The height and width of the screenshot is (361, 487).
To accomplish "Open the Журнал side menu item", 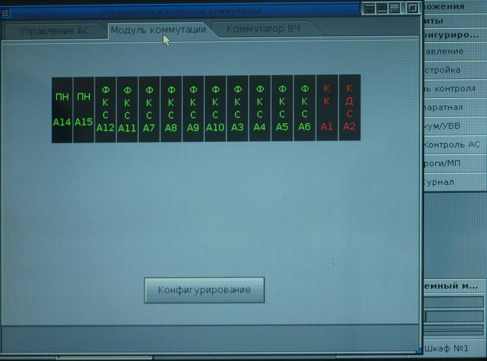I will pos(455,182).
